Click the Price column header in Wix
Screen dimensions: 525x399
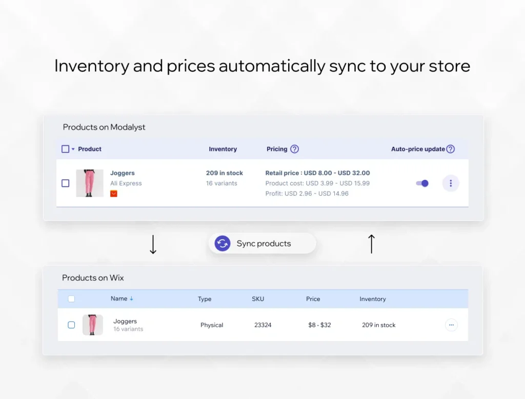click(x=313, y=299)
